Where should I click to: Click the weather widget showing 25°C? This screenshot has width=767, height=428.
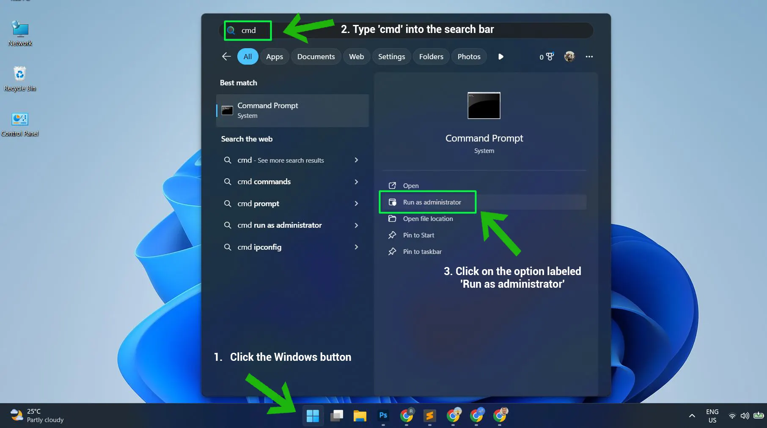point(36,415)
